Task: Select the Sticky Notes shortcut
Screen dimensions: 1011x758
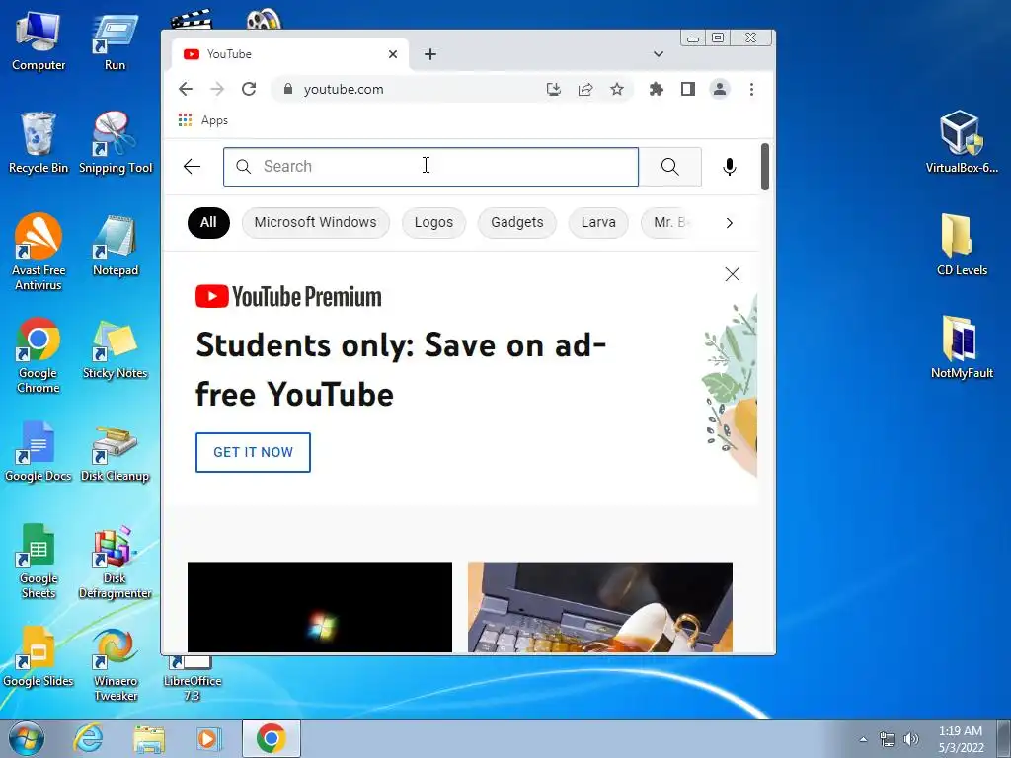Action: pos(115,348)
